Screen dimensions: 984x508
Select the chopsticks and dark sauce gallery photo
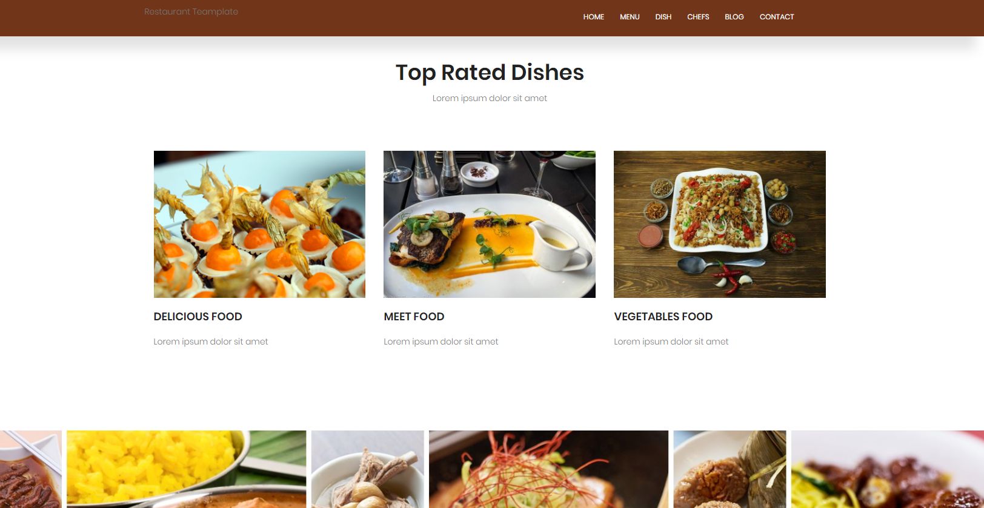coord(31,469)
